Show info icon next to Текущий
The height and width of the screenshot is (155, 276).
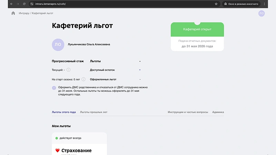pos(68,70)
